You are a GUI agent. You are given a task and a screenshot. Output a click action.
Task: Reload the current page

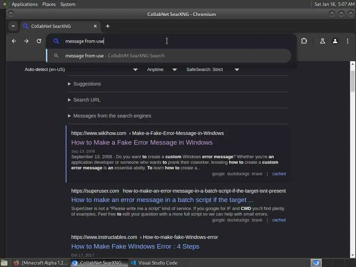tap(39, 41)
